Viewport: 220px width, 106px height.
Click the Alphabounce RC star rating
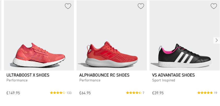(x=134, y=93)
